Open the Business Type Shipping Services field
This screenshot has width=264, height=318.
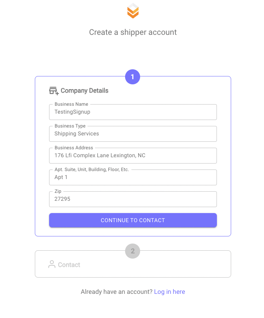click(133, 134)
